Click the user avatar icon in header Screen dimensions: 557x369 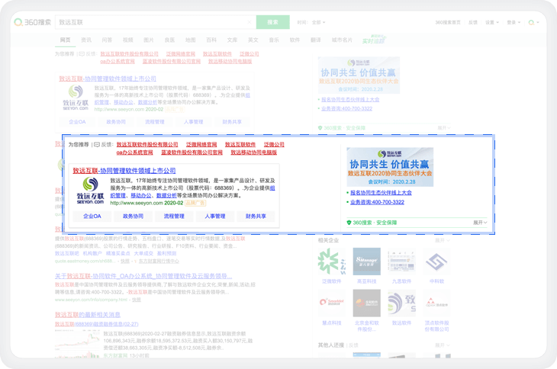[531, 22]
